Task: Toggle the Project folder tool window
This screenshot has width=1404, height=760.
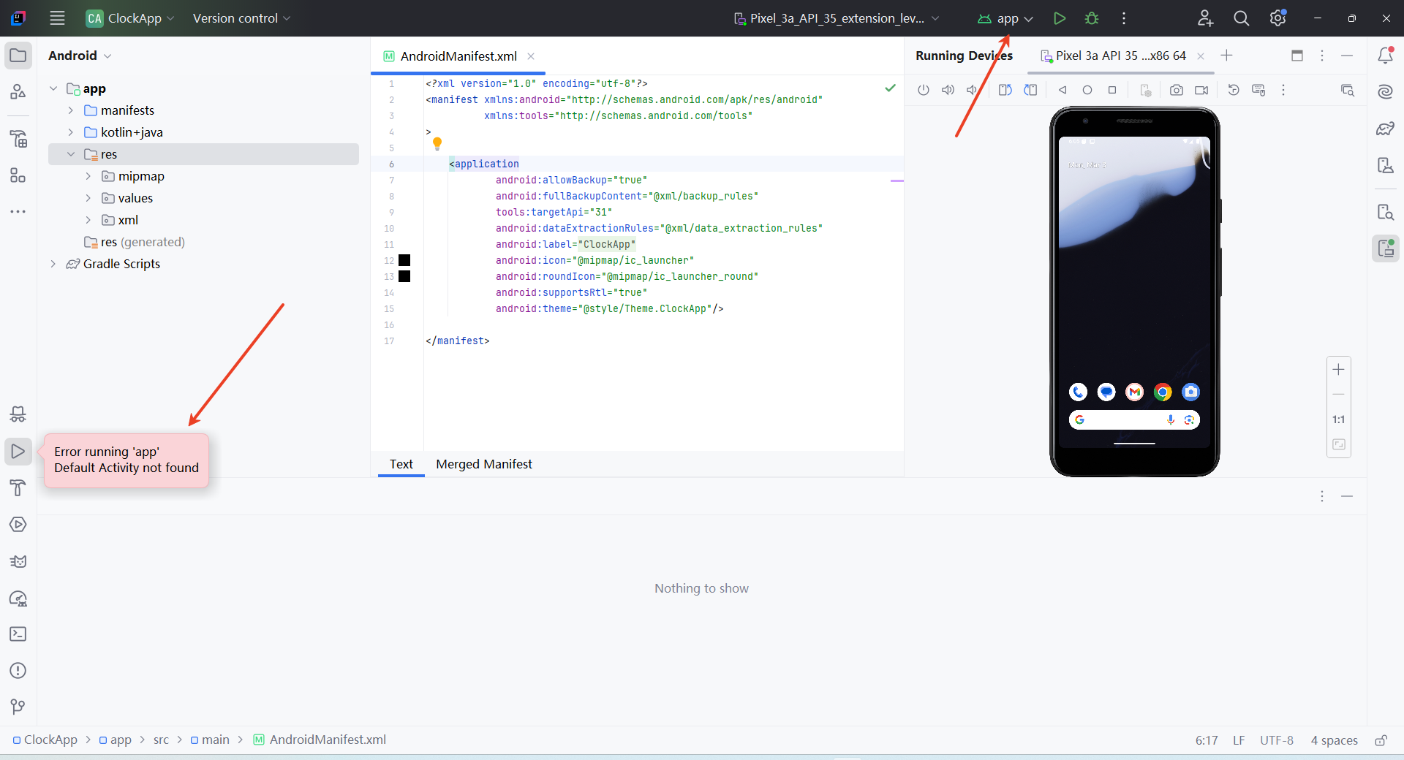Action: [x=18, y=56]
